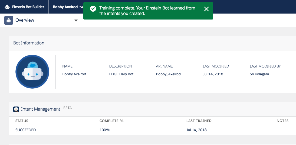This screenshot has width=296, height=145.
Task: Click the green success checkmark icon
Action: 93,9
